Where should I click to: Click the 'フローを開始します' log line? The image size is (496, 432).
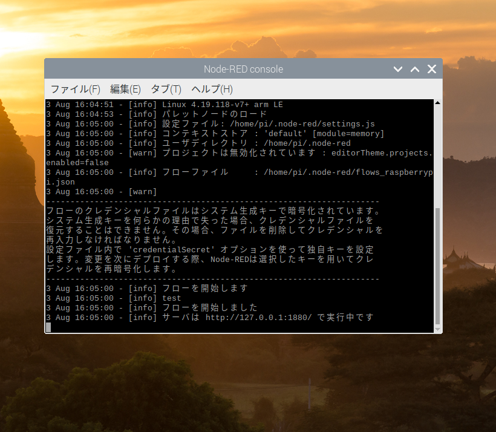point(147,289)
